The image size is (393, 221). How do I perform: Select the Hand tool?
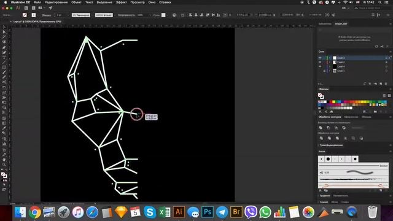tap(4, 160)
